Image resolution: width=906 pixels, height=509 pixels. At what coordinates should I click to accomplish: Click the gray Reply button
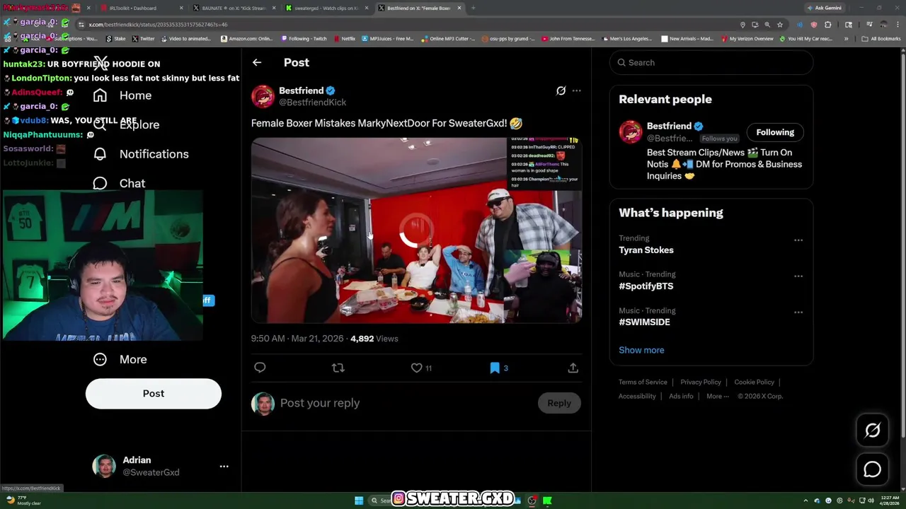click(559, 403)
